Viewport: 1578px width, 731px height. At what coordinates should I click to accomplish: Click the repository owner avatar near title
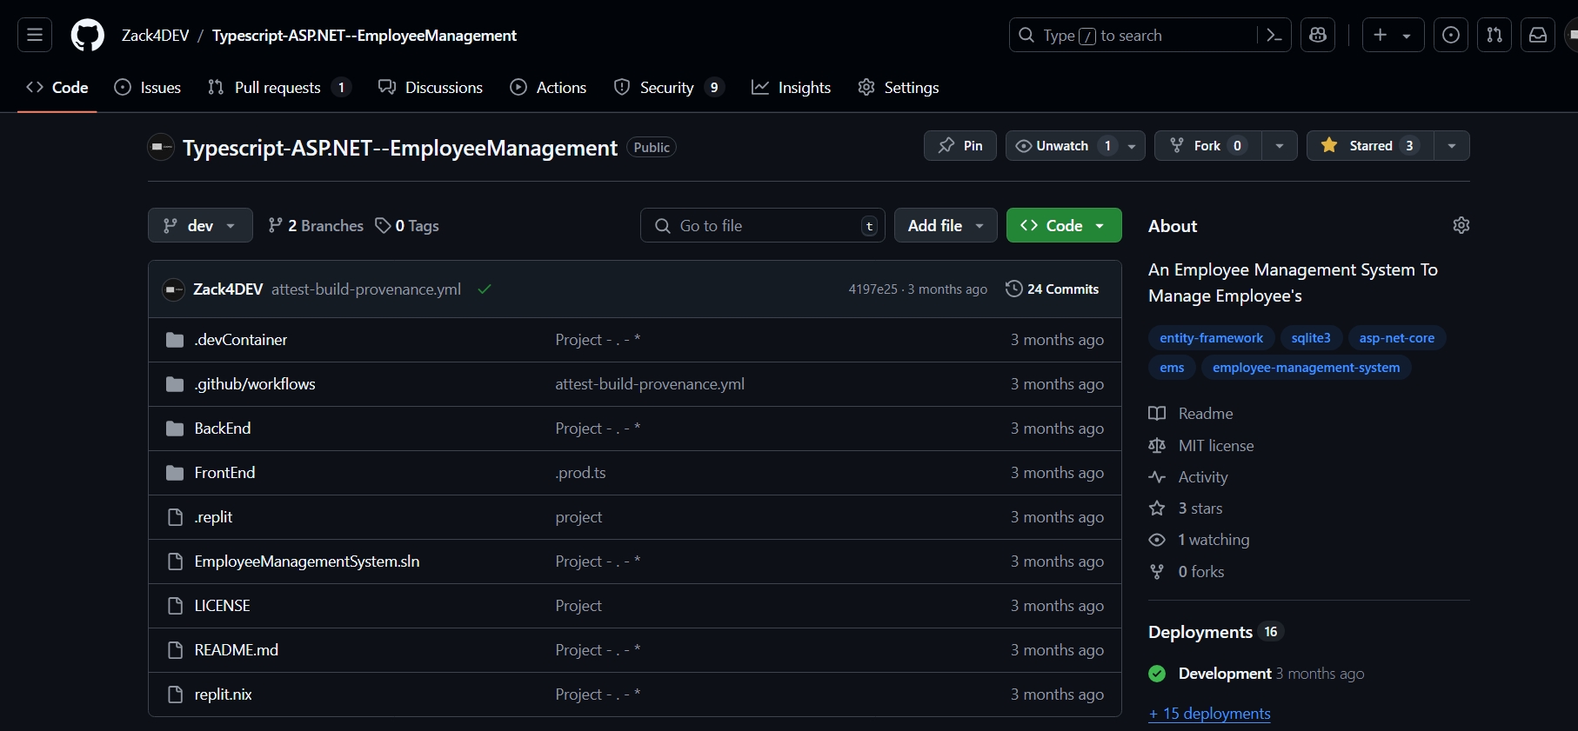162,147
